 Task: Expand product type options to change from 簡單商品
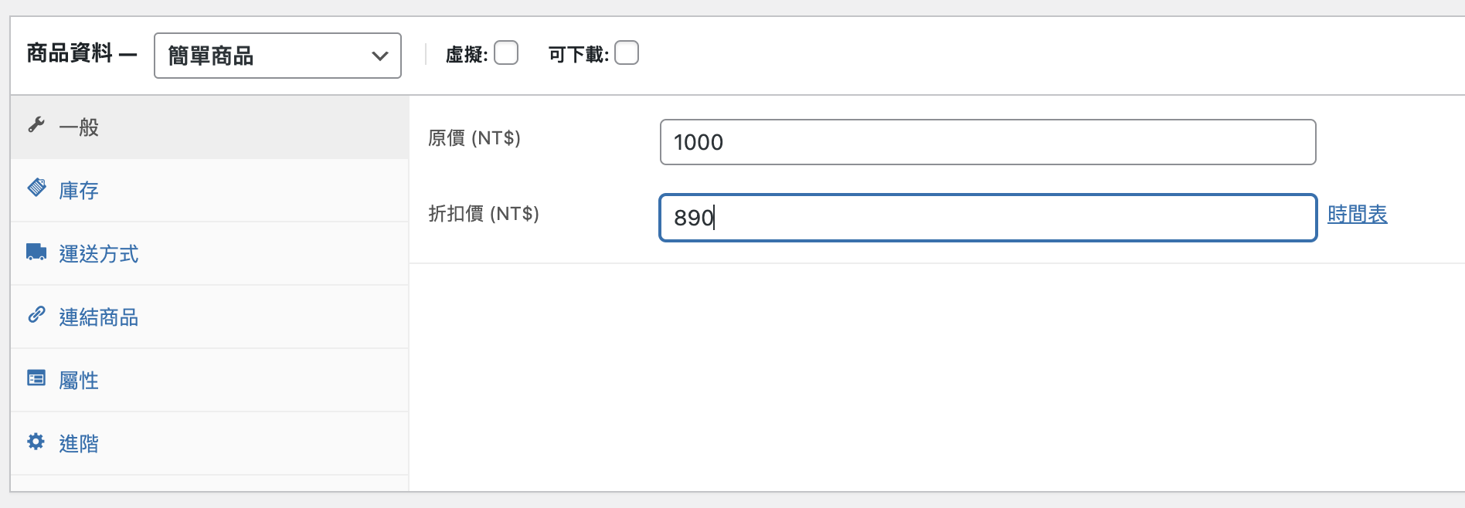click(277, 55)
